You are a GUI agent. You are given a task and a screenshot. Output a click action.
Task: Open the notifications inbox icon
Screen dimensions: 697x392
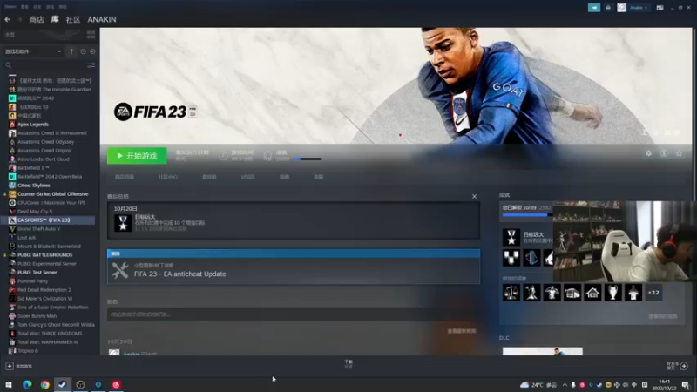click(x=608, y=8)
